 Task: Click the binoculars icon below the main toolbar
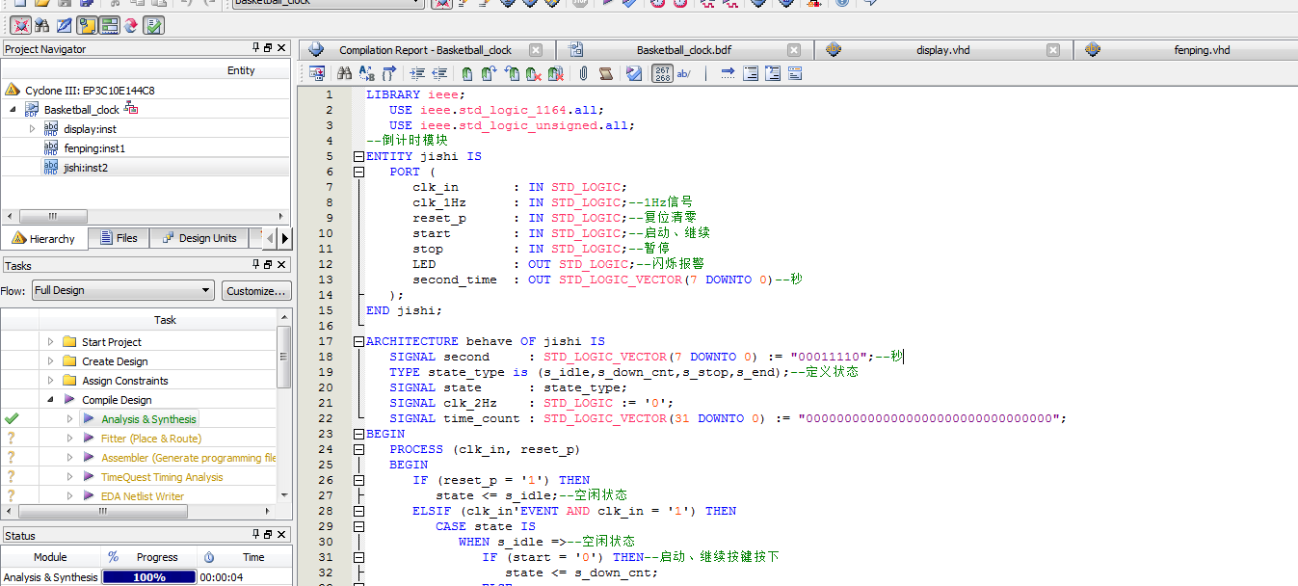(41, 25)
